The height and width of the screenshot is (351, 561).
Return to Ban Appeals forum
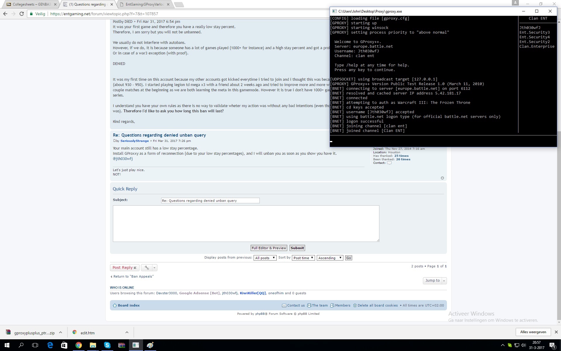tap(133, 276)
